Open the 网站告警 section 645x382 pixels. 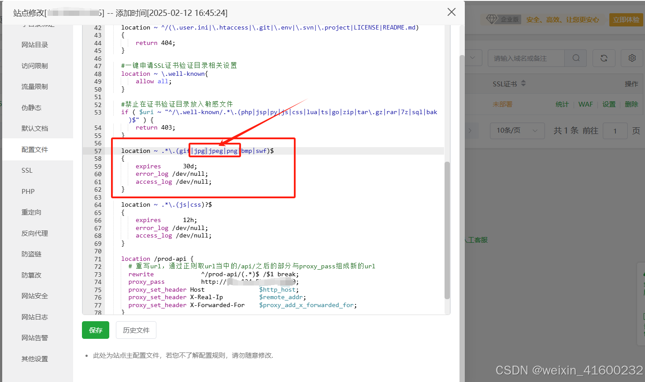tap(35, 338)
